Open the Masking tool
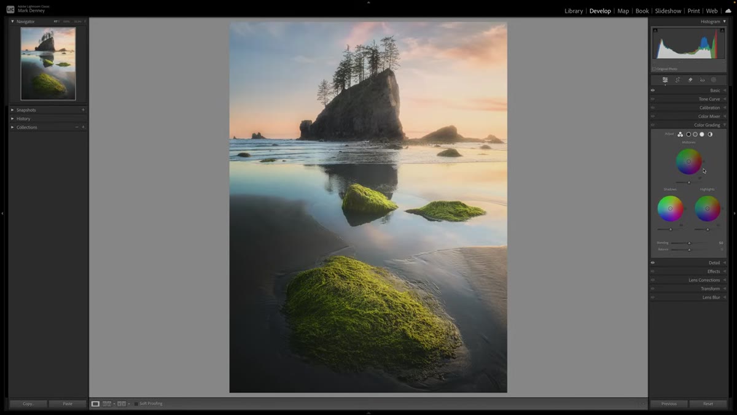 (x=714, y=80)
